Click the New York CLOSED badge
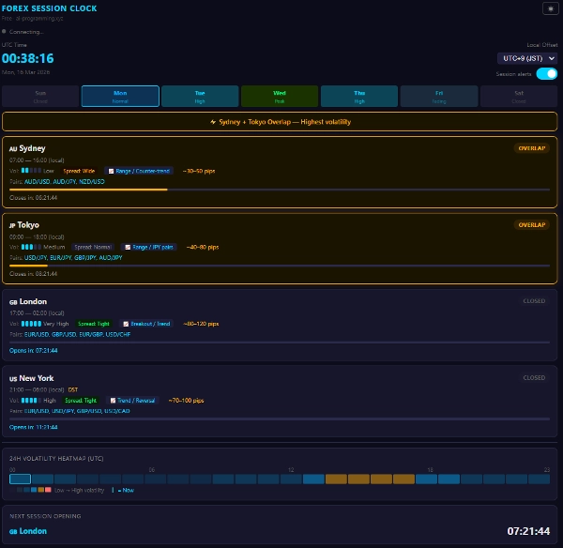Image resolution: width=563 pixels, height=548 pixels. coord(534,378)
